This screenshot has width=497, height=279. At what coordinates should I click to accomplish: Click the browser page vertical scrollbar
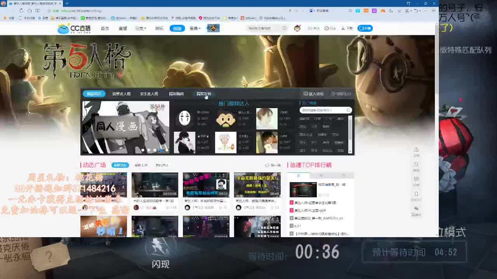[437, 58]
